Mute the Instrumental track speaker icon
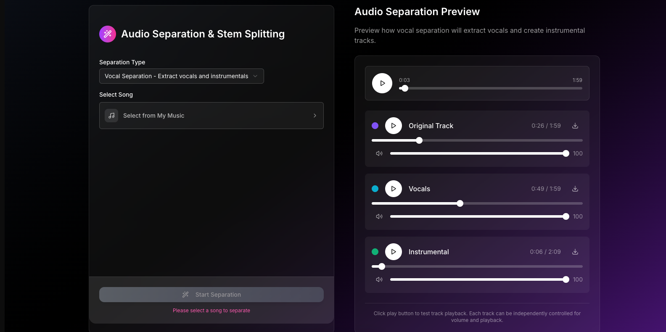The width and height of the screenshot is (666, 332). pos(379,279)
